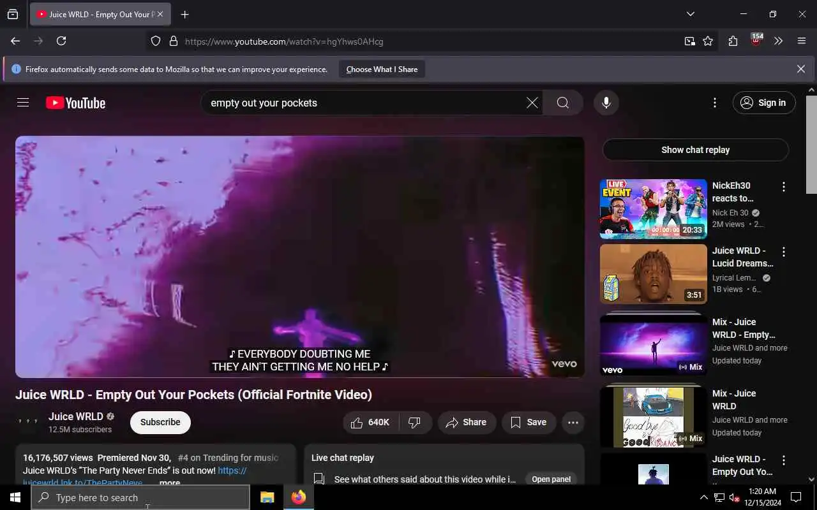This screenshot has width=817, height=510.
Task: Click the page vertical scrollbar
Action: pos(811,143)
